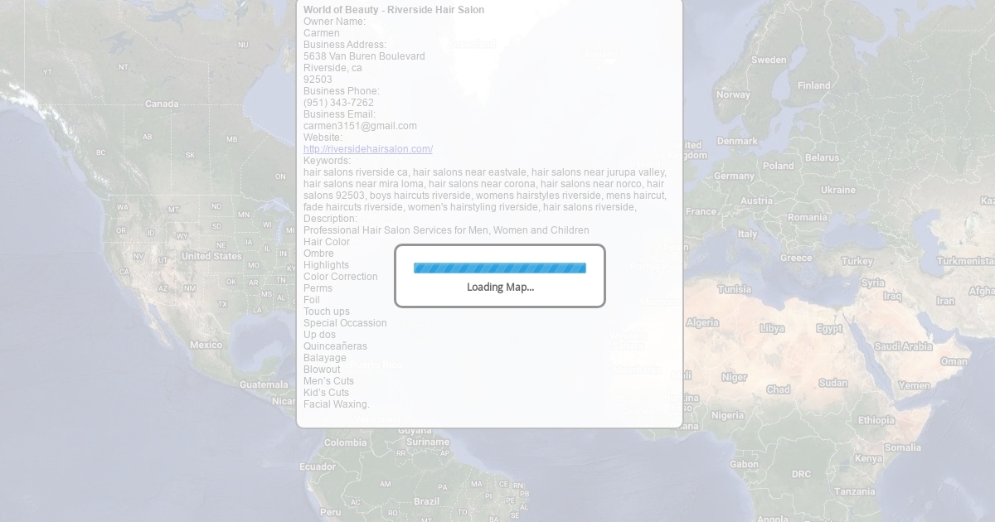Select the owner name 'Carmen'
The width and height of the screenshot is (995, 522).
[322, 33]
